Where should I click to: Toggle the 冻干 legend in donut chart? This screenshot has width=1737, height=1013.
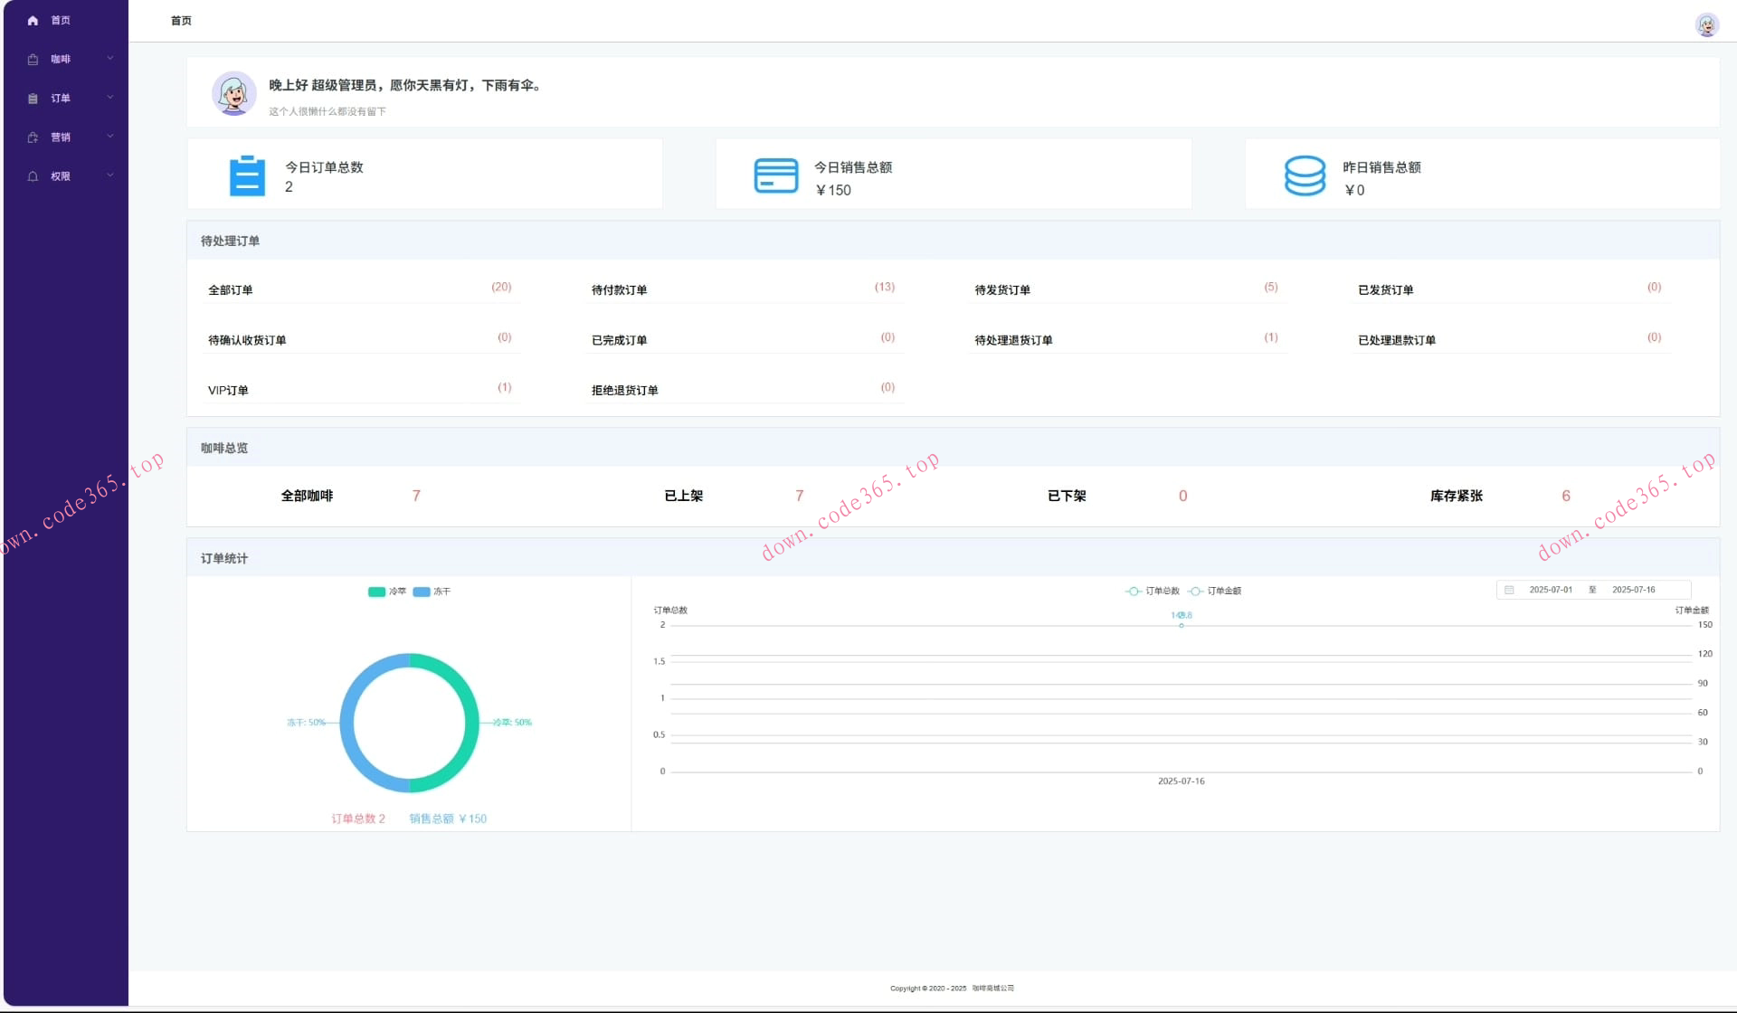[432, 592]
